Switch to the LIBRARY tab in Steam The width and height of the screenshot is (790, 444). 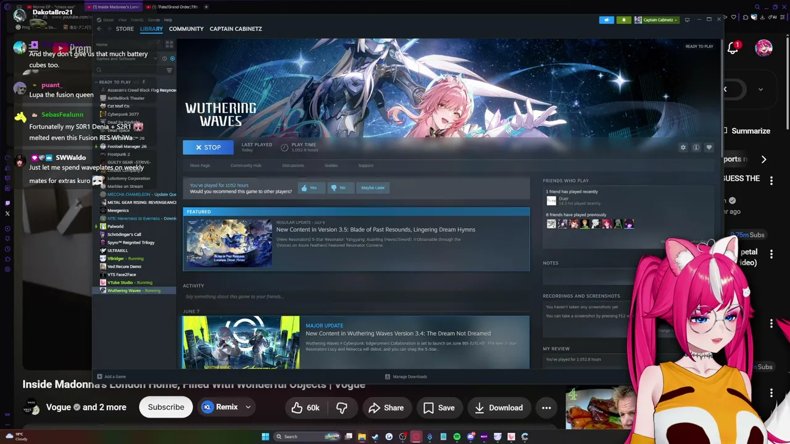tap(151, 29)
